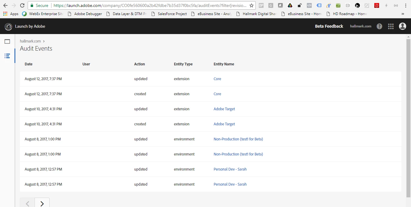Screen dimensions: 411x207
Task: Open the eBusiness Site - Analy bookmark
Action: point(212,14)
